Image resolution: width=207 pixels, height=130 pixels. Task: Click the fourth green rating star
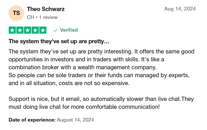35,30
